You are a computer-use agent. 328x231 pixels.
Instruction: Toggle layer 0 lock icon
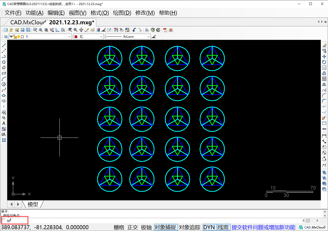[x=15, y=37]
